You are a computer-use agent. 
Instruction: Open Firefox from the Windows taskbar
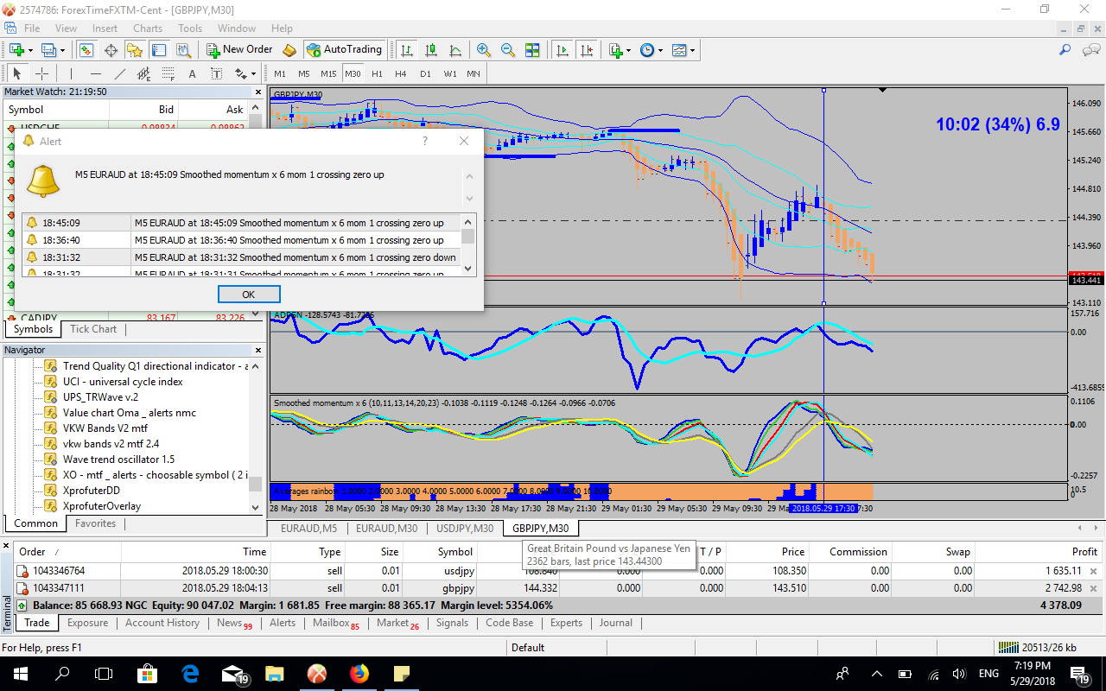(x=359, y=673)
